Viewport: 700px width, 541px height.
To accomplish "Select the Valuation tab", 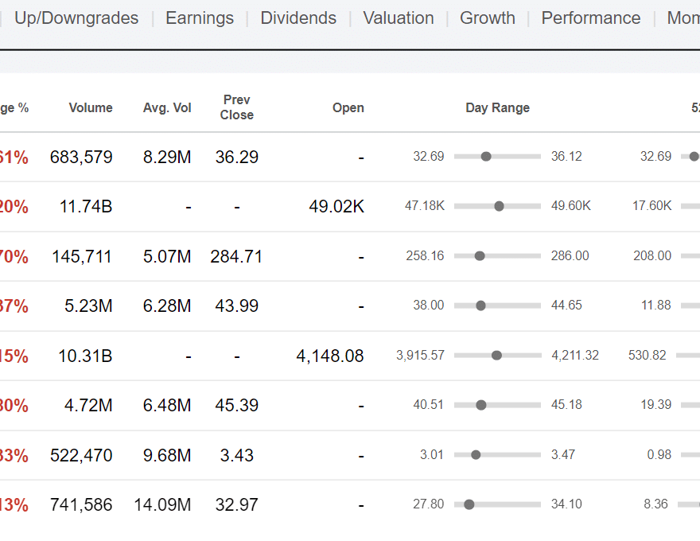I will click(399, 18).
